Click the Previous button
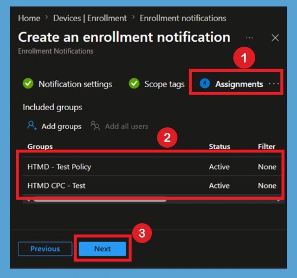Screen dimensions: 297x278 [45, 249]
